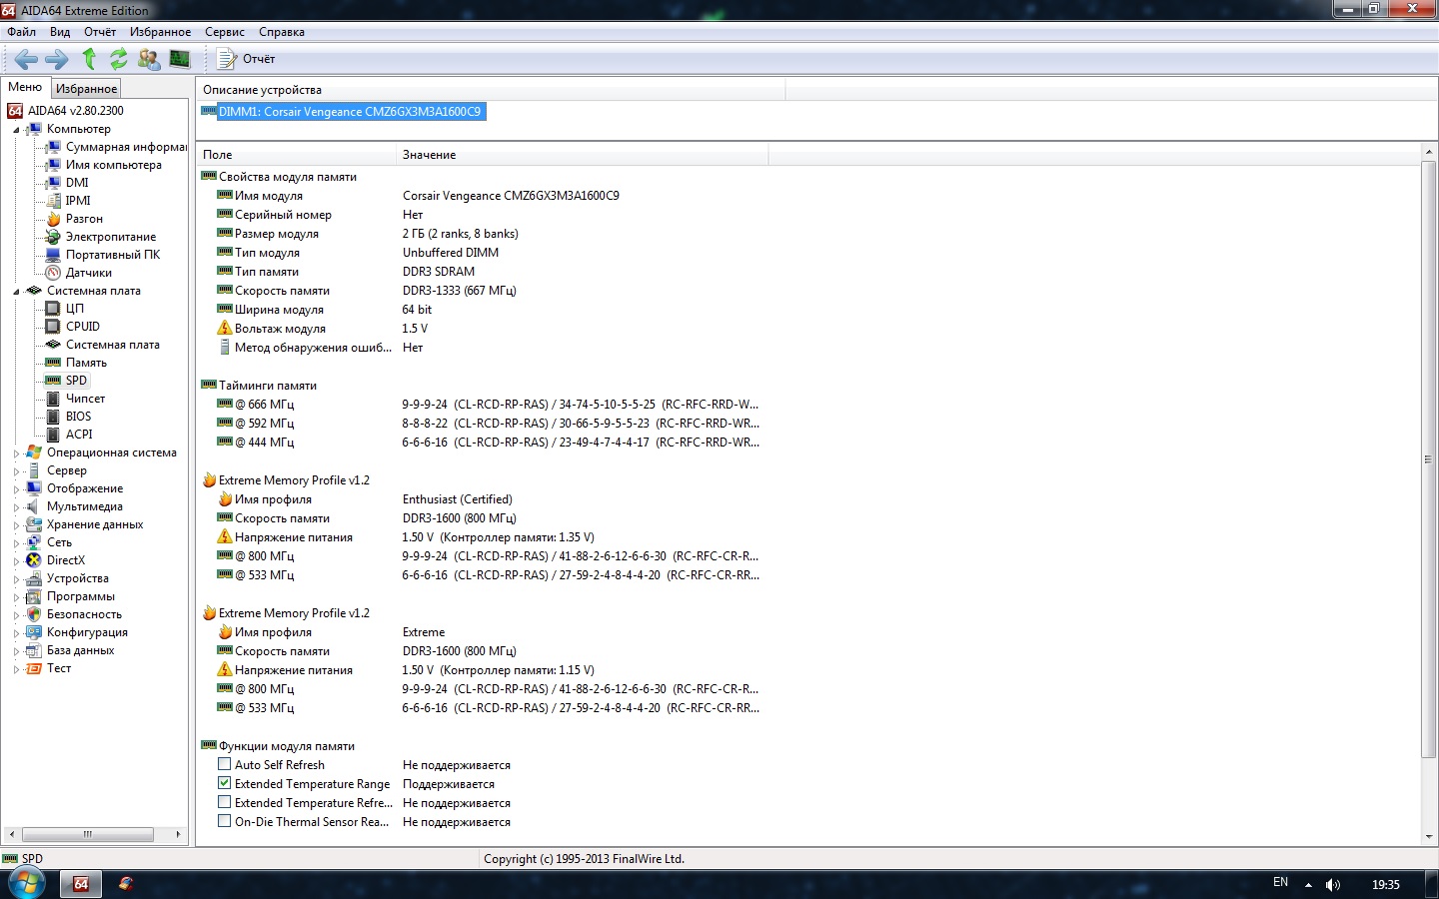Select the DMI tree item
The image size is (1439, 899).
tap(77, 183)
